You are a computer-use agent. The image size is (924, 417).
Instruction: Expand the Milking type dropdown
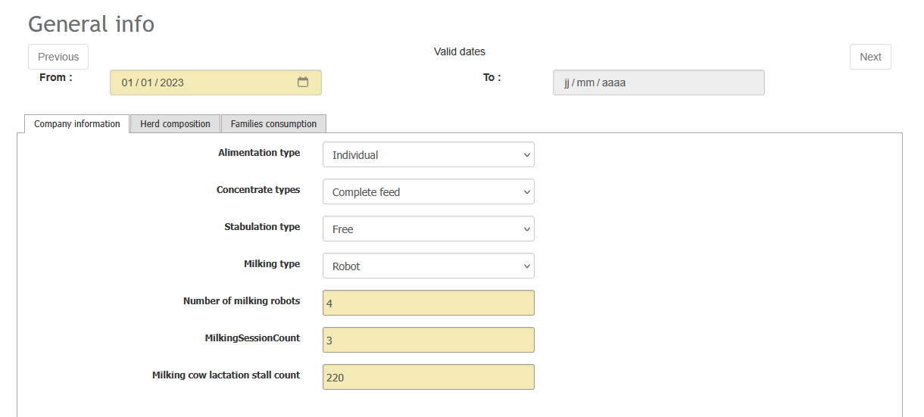tap(429, 266)
